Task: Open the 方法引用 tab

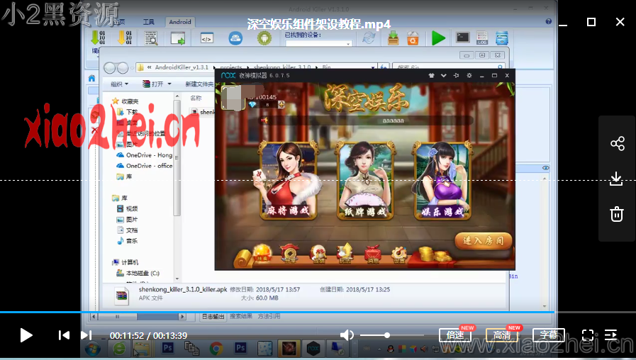Action: [x=269, y=316]
